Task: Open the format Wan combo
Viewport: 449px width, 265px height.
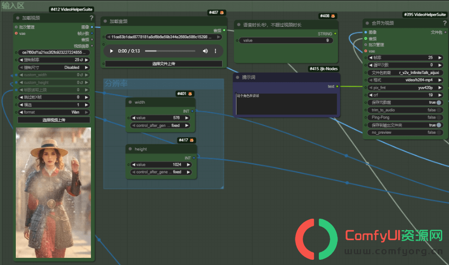Action: 54,112
